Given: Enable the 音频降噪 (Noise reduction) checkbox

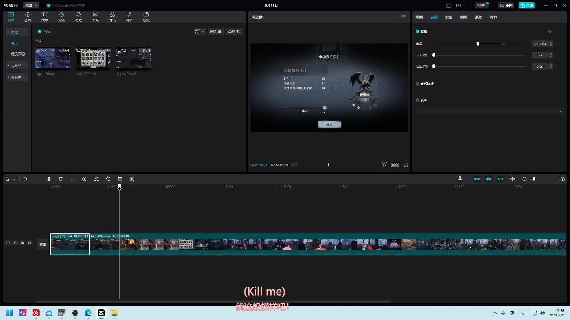Looking at the screenshot, I should tap(418, 84).
